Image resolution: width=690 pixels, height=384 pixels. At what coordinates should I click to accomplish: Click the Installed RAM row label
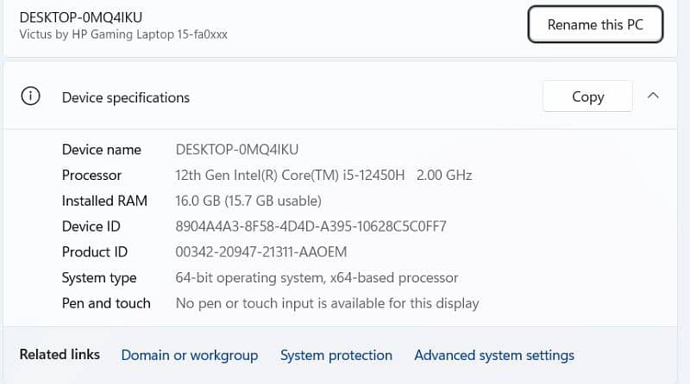104,201
